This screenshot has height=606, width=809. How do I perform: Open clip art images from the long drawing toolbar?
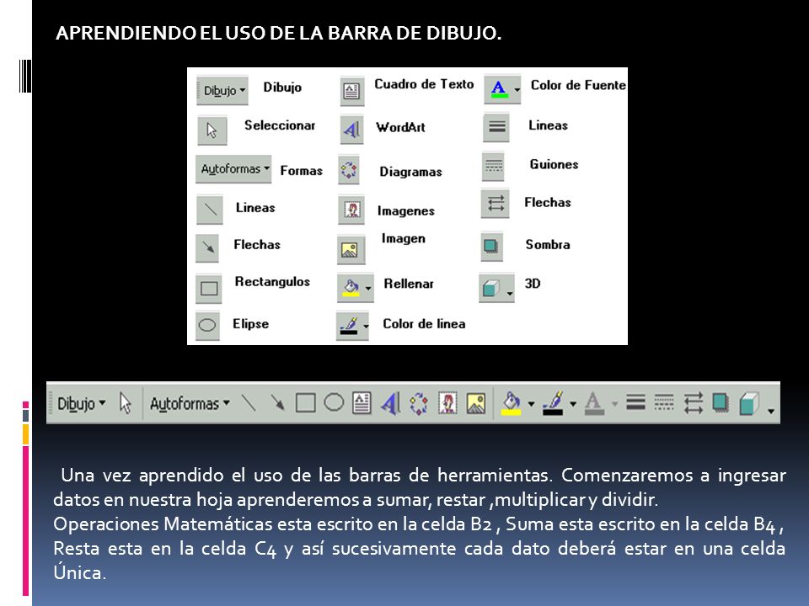pos(447,403)
